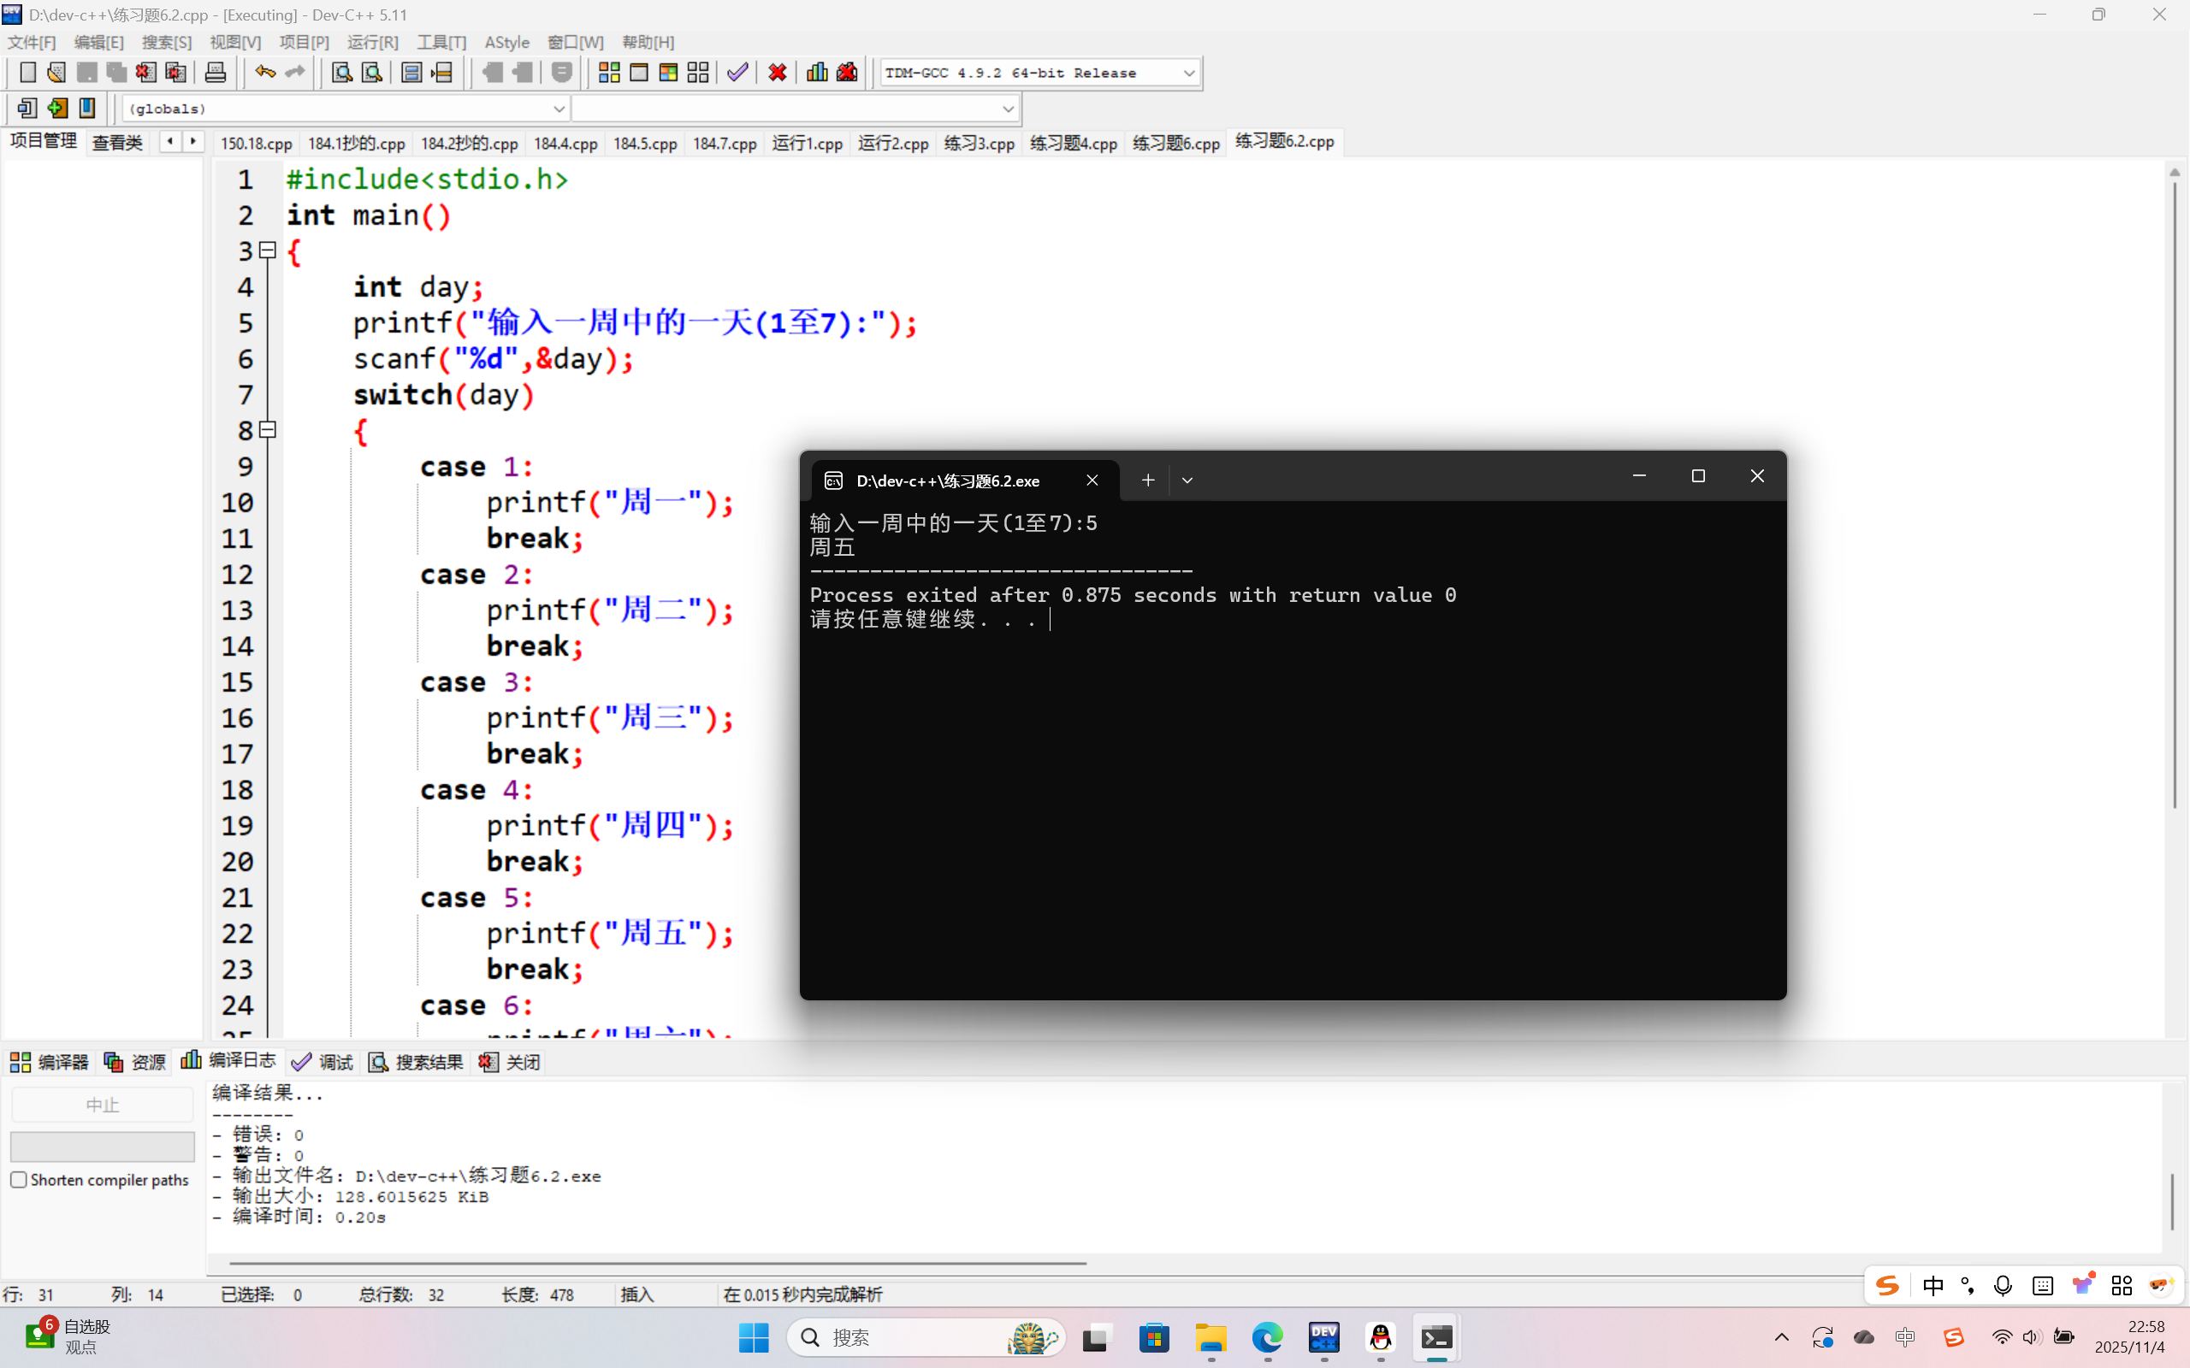Click the Open file toolbar icon
The height and width of the screenshot is (1368, 2190).
tap(56, 73)
